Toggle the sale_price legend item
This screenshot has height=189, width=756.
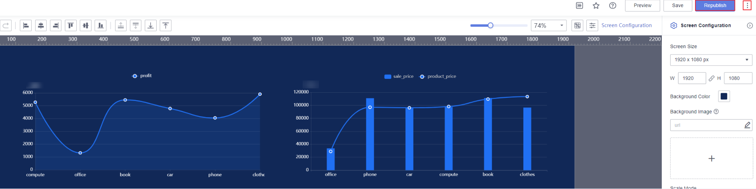[x=399, y=77]
